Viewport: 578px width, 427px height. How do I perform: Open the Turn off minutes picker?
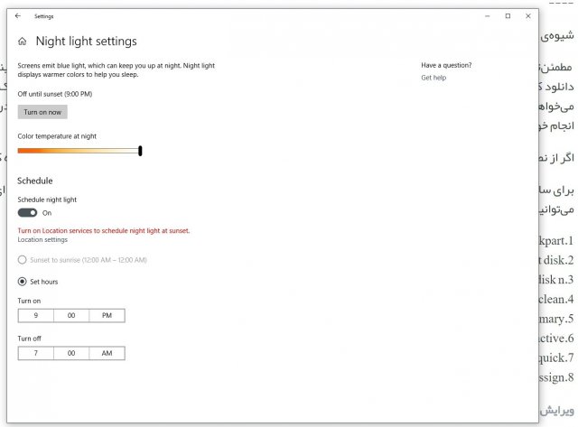point(71,354)
